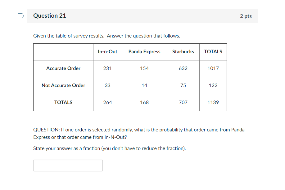This screenshot has width=285, height=190.
Task: Select the cell containing 231
Action: (107, 68)
